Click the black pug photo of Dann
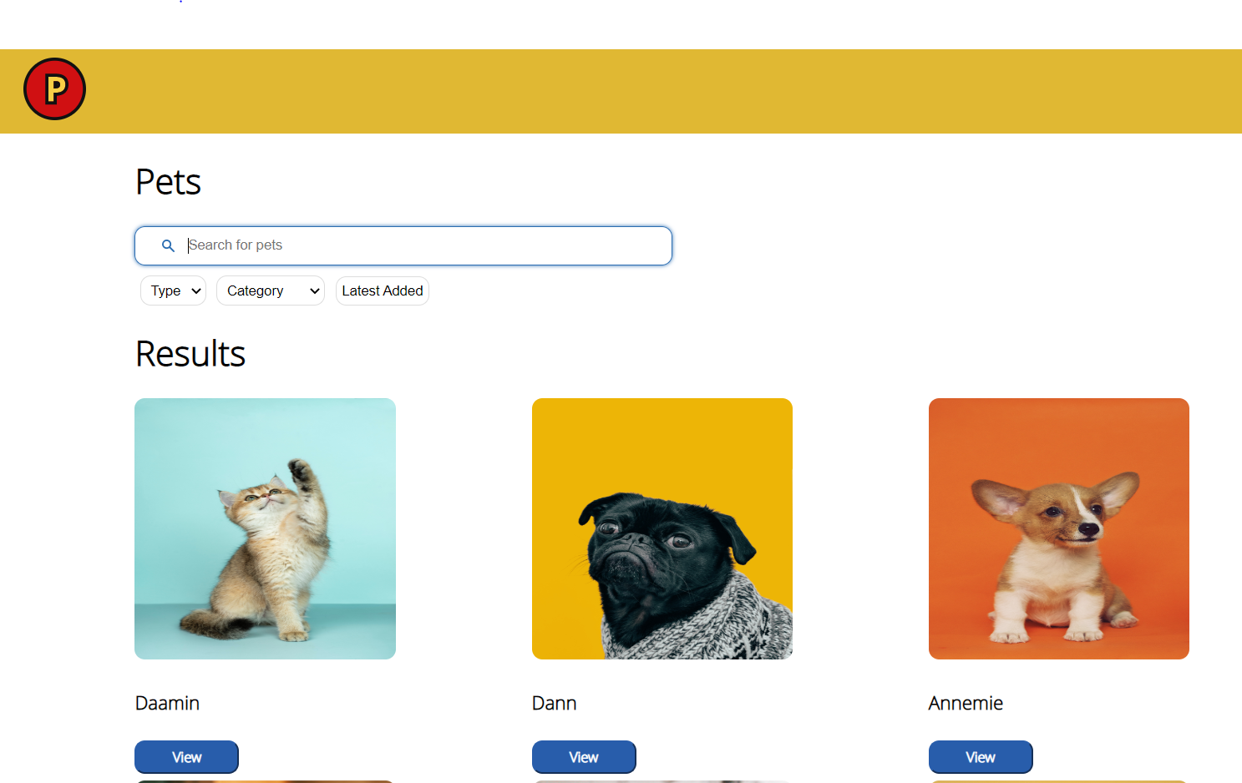 [662, 528]
